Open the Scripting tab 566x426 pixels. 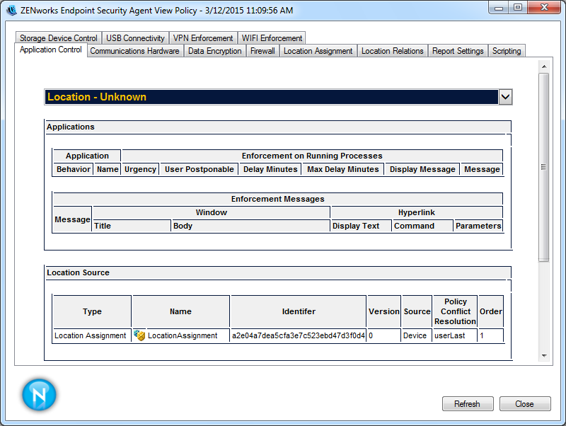(x=507, y=51)
